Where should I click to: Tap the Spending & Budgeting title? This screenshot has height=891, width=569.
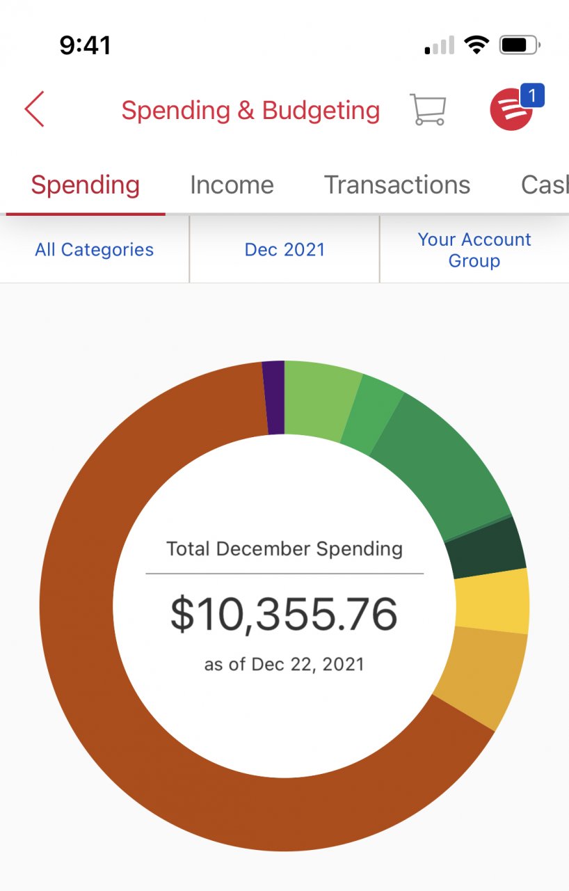250,111
